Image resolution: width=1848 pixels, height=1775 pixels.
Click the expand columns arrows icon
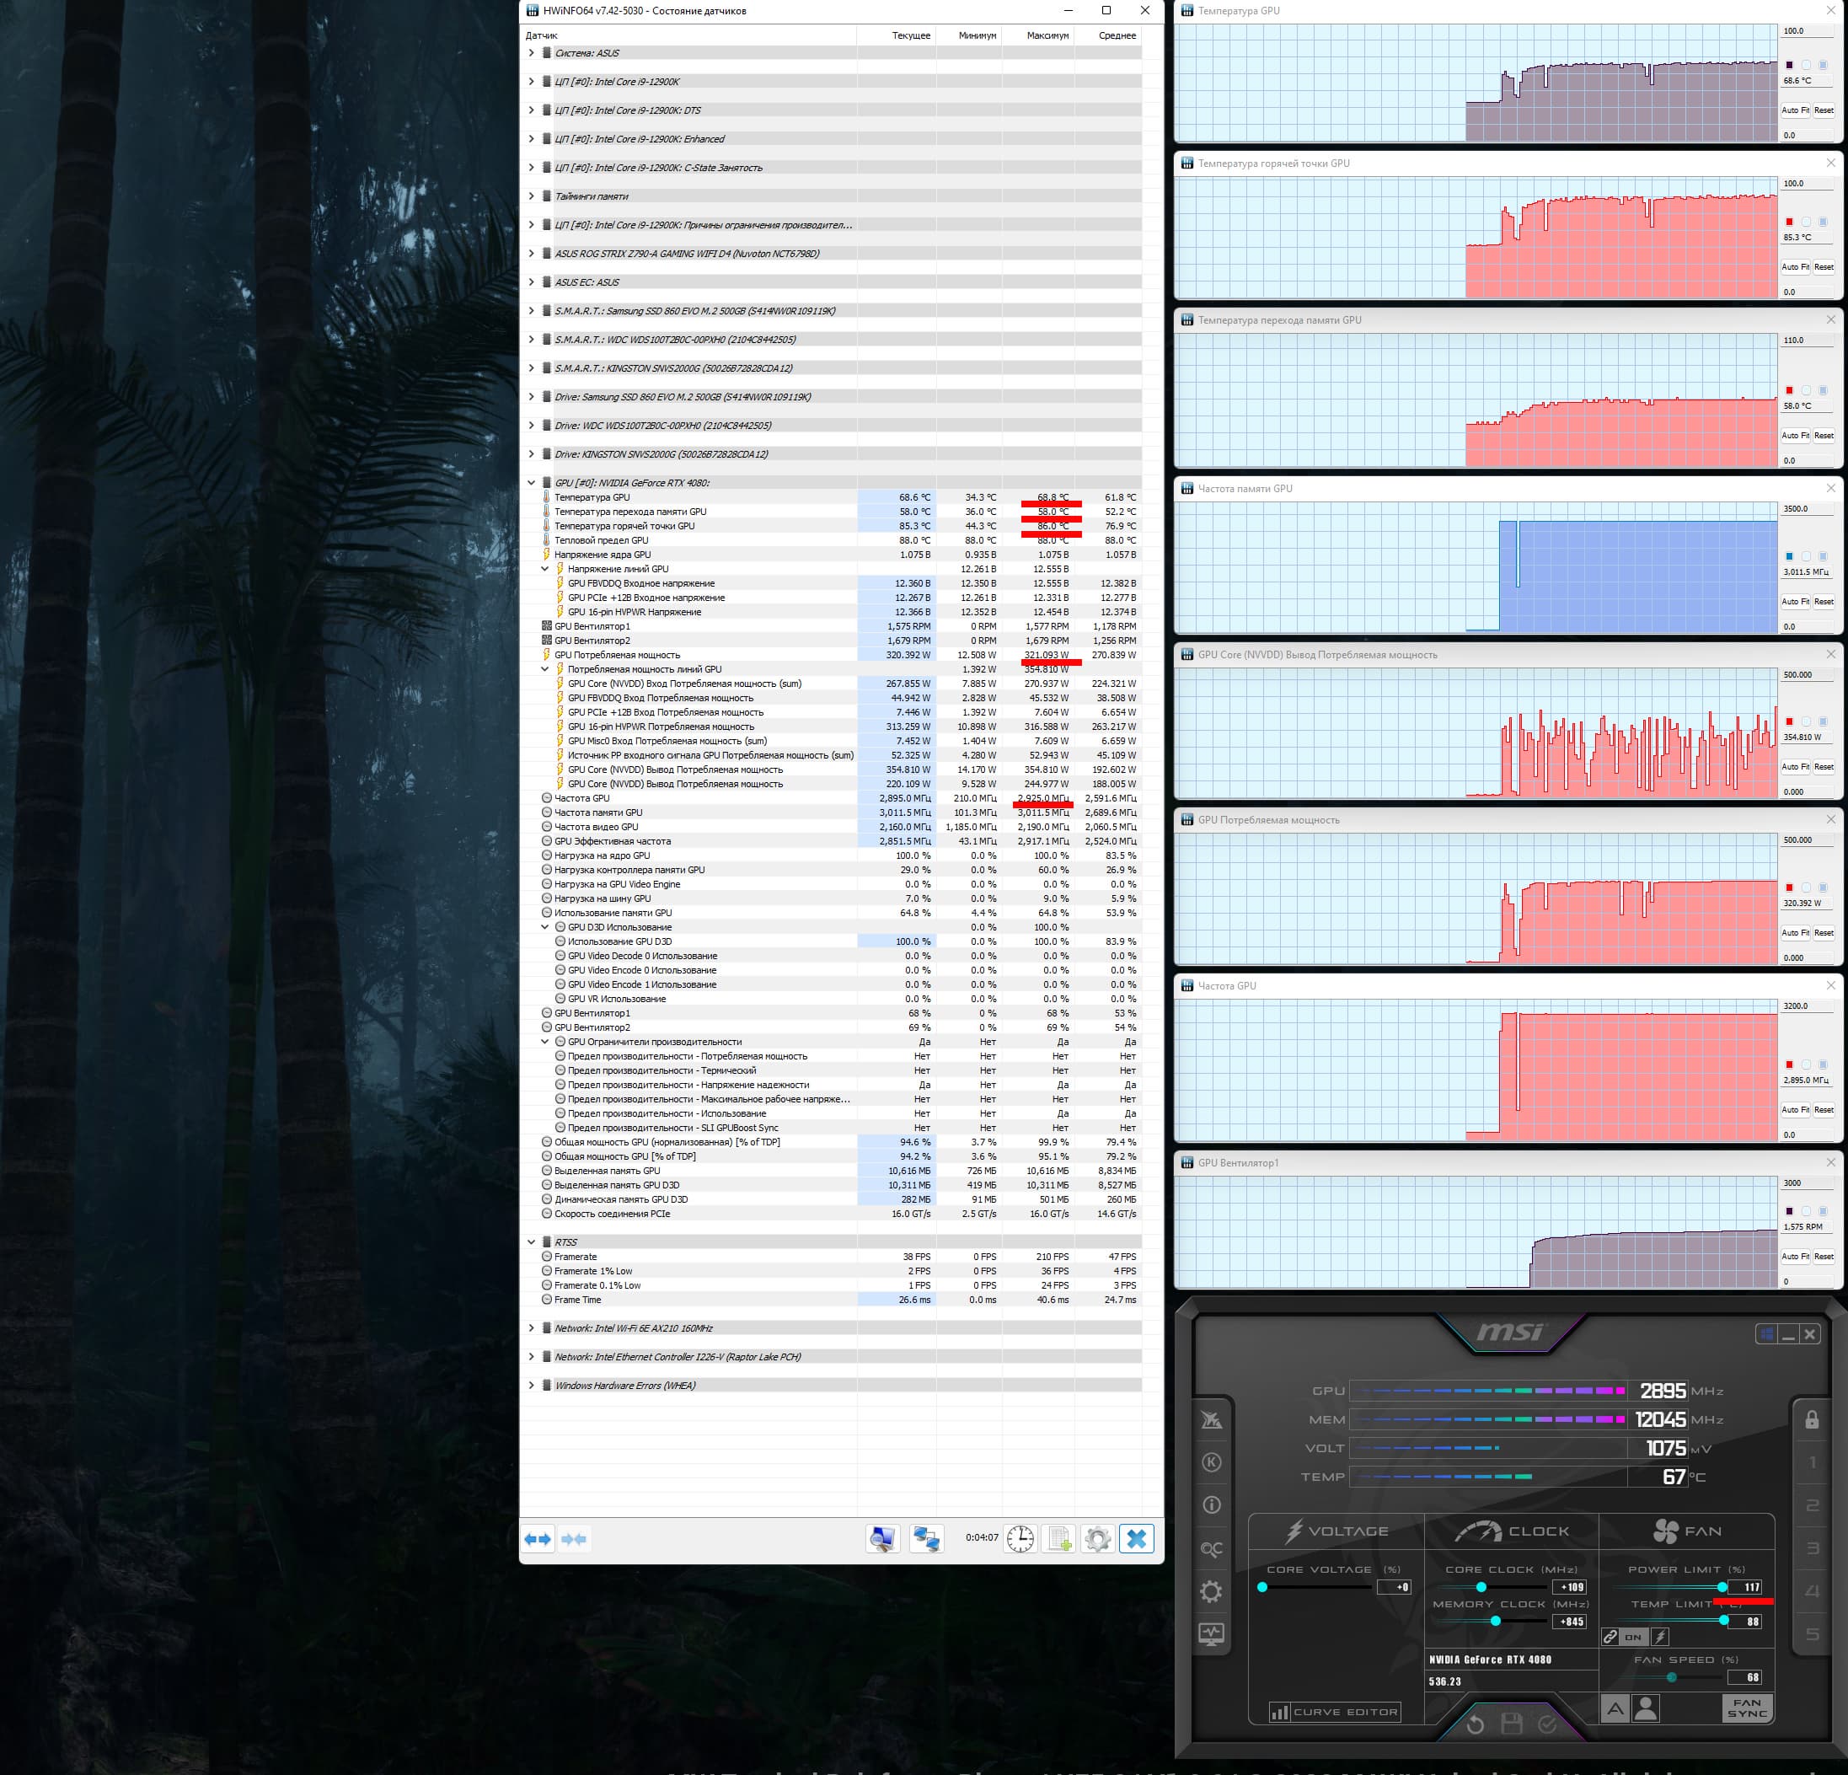pos(538,1538)
